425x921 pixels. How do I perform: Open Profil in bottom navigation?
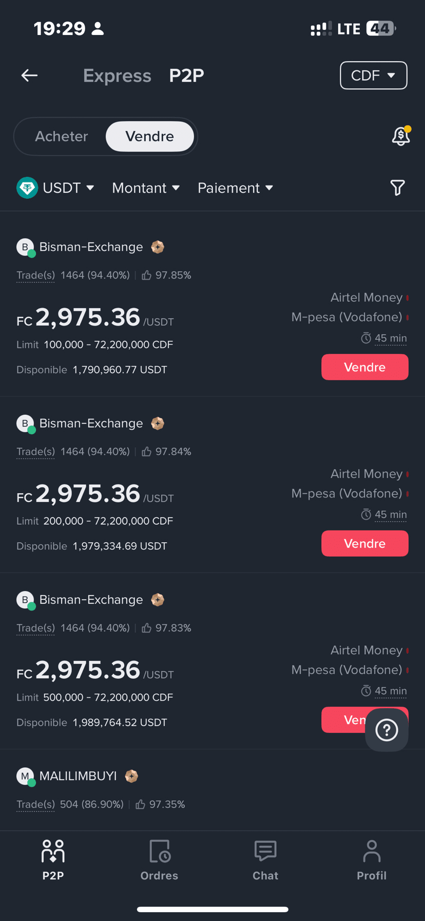[x=372, y=860]
